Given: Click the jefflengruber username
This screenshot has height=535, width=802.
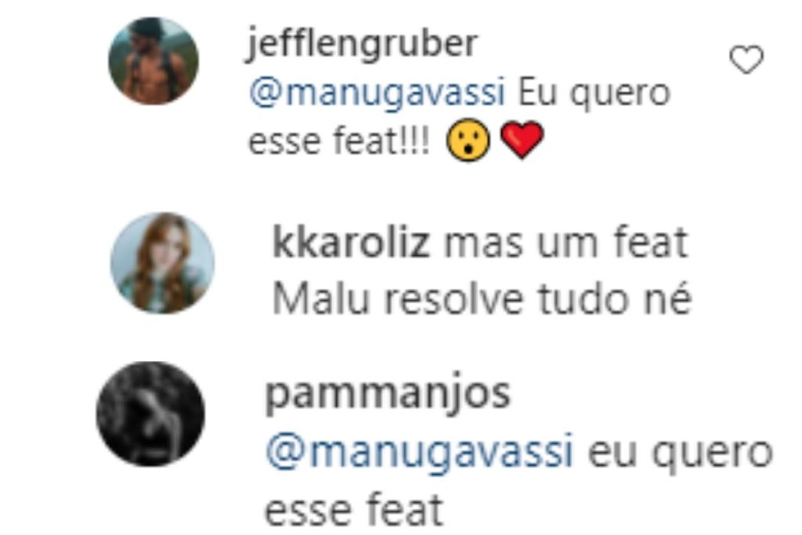Looking at the screenshot, I should pos(362,44).
